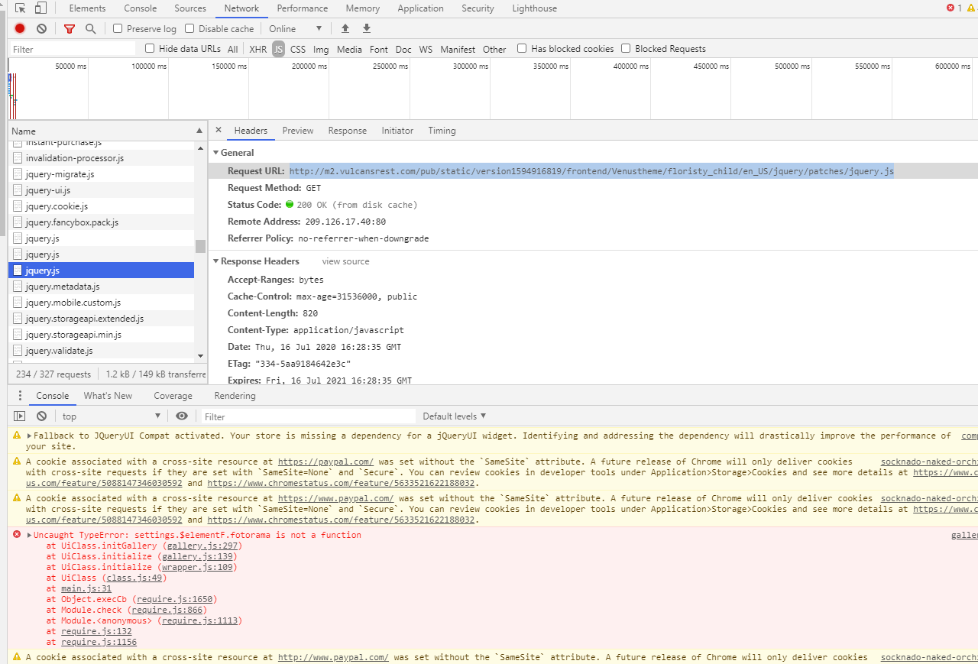
Task: Open the Default levels dropdown
Action: coord(455,416)
